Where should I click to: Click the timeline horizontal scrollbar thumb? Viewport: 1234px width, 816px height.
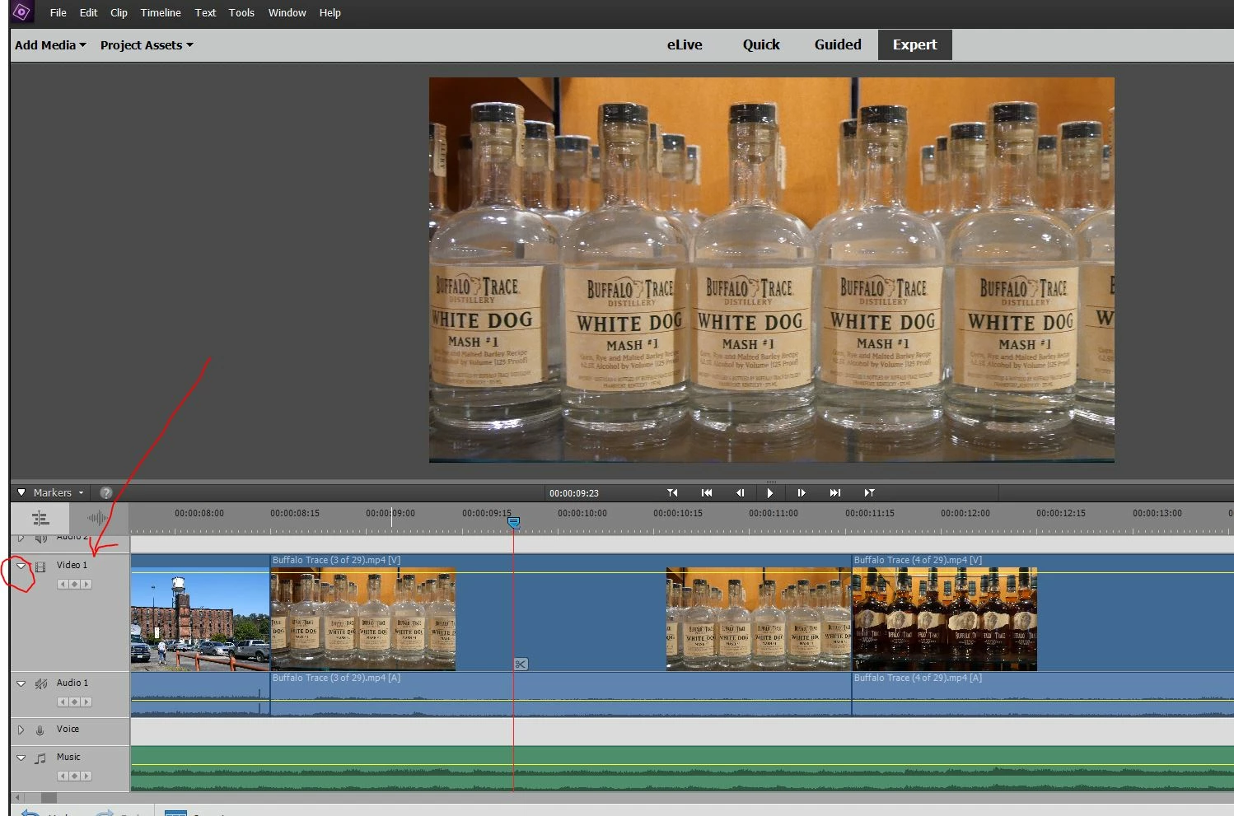click(x=49, y=798)
